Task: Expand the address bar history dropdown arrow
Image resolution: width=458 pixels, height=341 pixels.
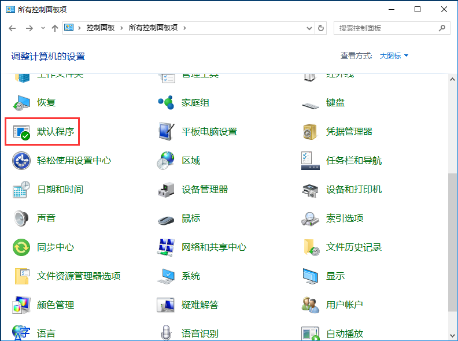Action: click(x=309, y=28)
